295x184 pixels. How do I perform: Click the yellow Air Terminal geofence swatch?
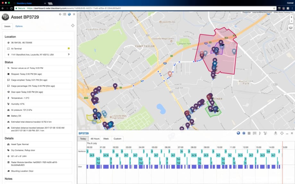69,48
